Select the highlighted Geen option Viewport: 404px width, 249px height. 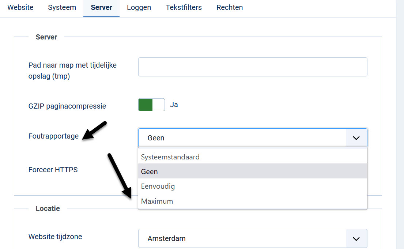(150, 171)
